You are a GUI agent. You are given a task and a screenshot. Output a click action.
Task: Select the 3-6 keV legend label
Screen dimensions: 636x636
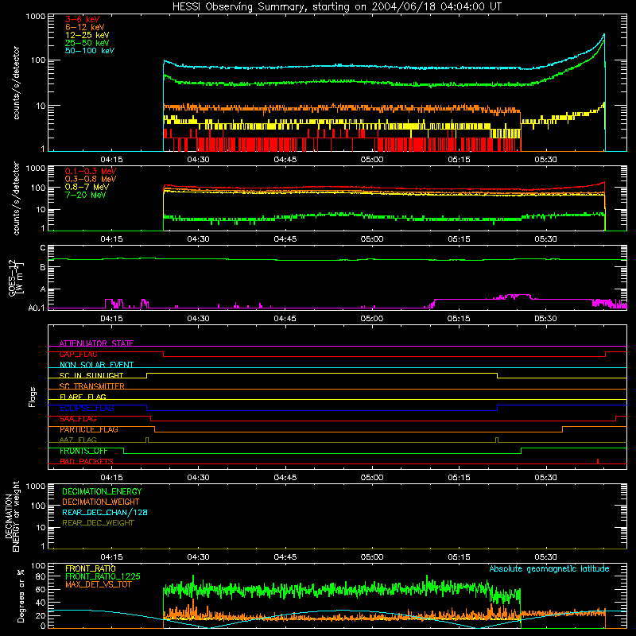(x=83, y=19)
